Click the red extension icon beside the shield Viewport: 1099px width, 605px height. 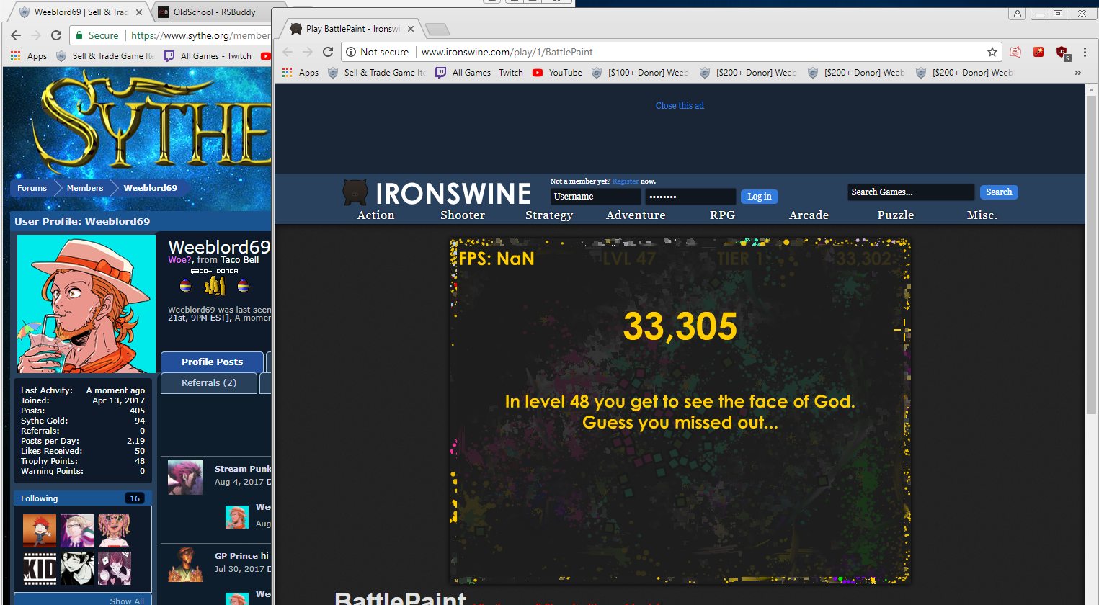(1038, 52)
